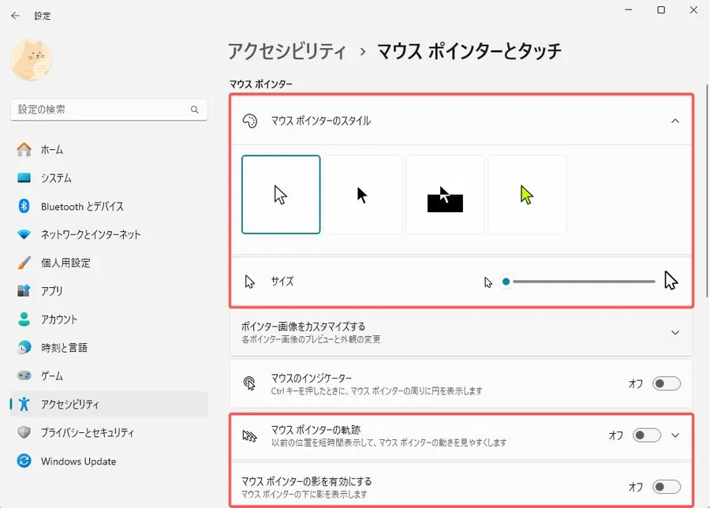Select the black mouse pointer style
Viewport: 710px width, 508px height.
point(363,195)
